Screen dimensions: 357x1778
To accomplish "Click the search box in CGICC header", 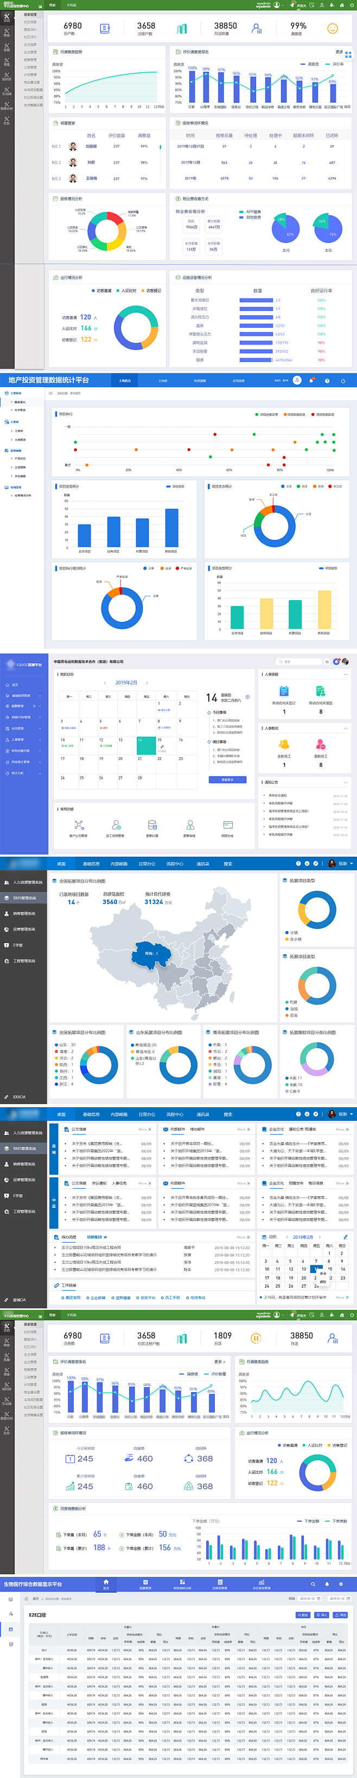I will tap(301, 661).
